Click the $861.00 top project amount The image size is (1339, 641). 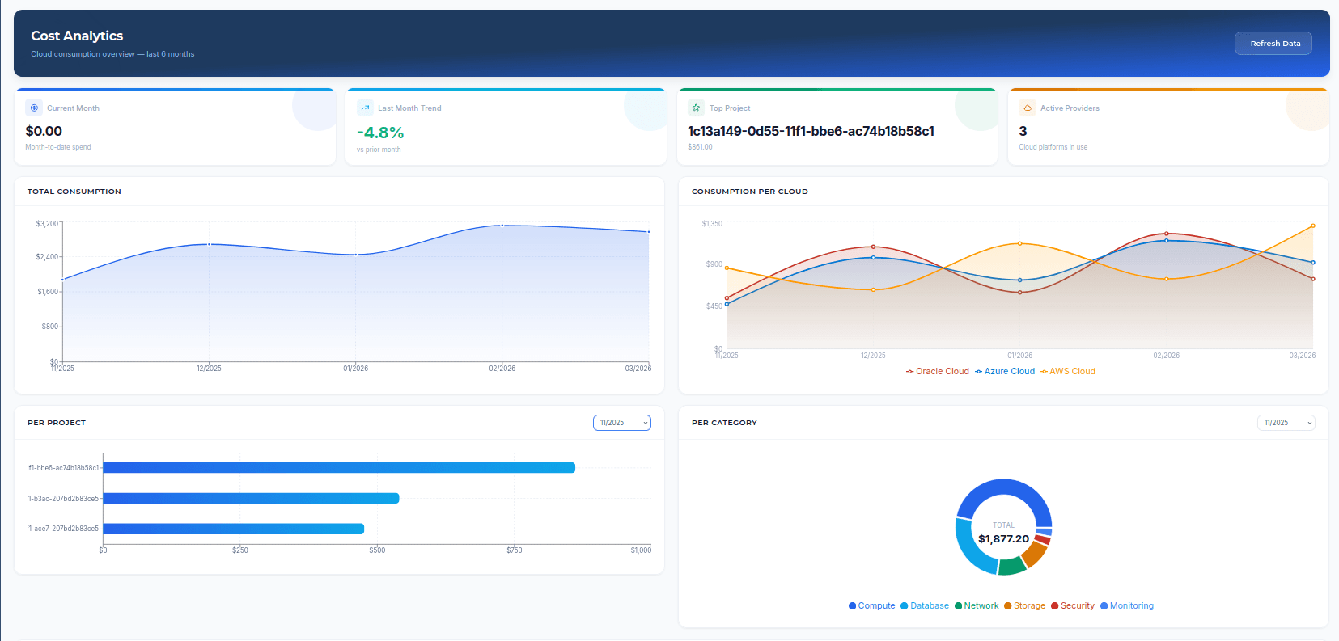click(700, 147)
